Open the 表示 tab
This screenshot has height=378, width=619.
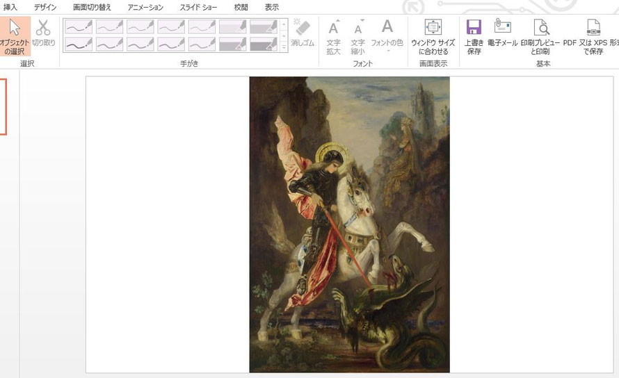[x=272, y=7]
